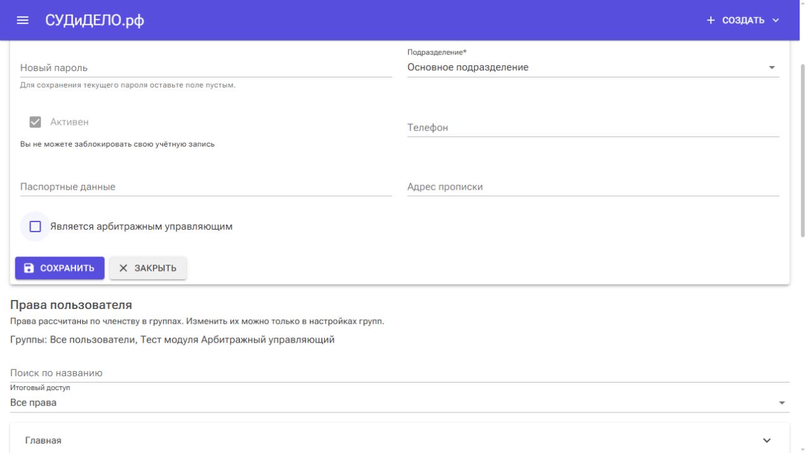Screen dimensions: 806x453
Task: Click the СУДиДЕЛО.рф site title
Action: [95, 20]
